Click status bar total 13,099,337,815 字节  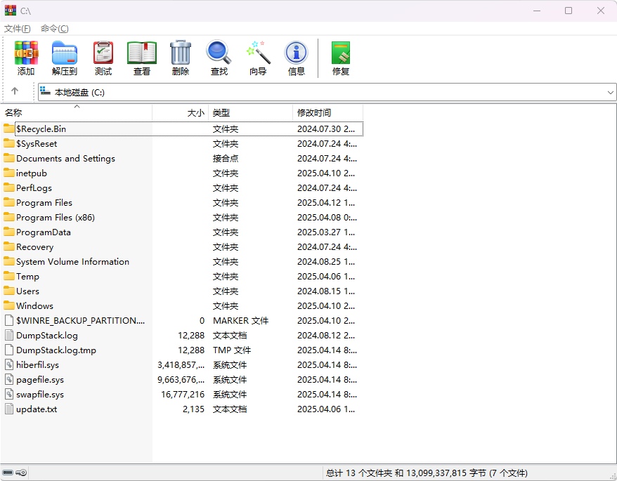(x=446, y=473)
